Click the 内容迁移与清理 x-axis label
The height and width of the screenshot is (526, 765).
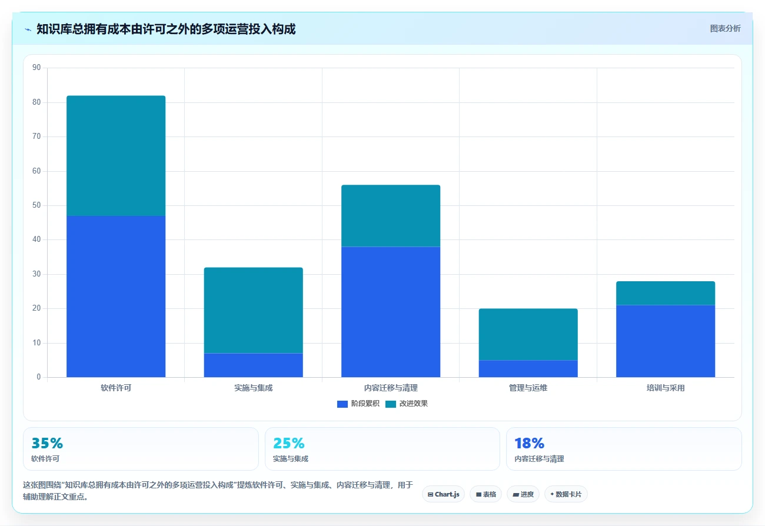pyautogui.click(x=391, y=388)
